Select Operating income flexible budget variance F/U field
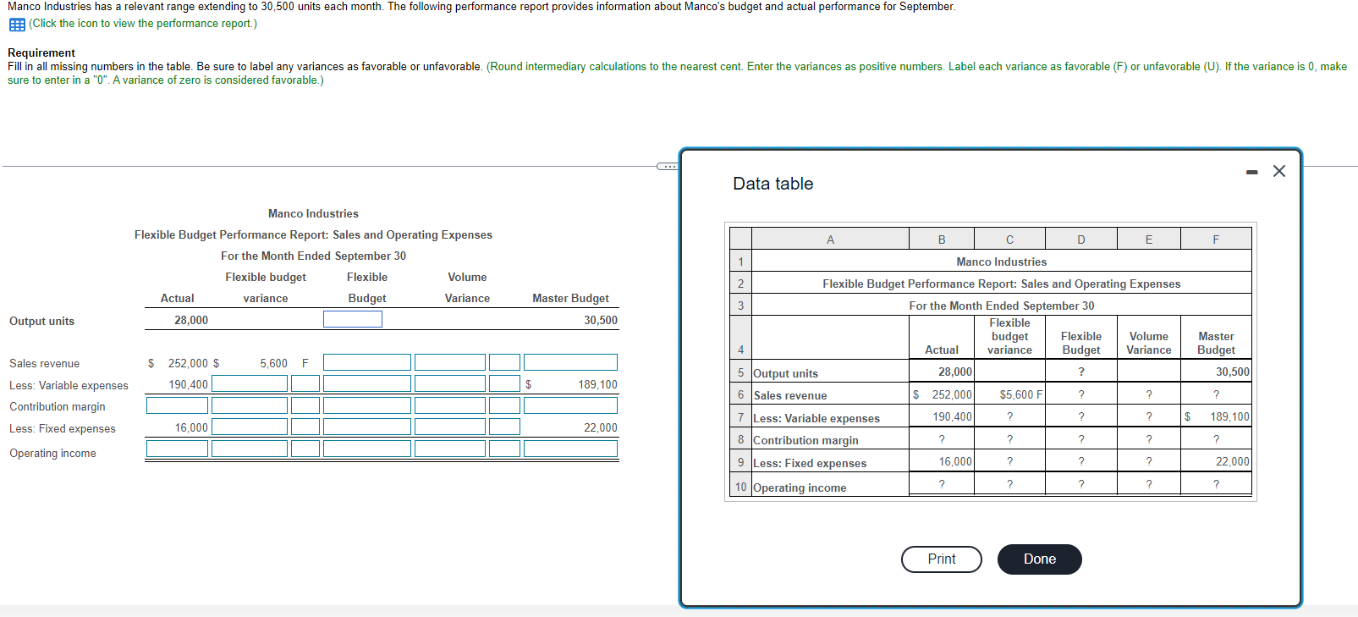 305,449
